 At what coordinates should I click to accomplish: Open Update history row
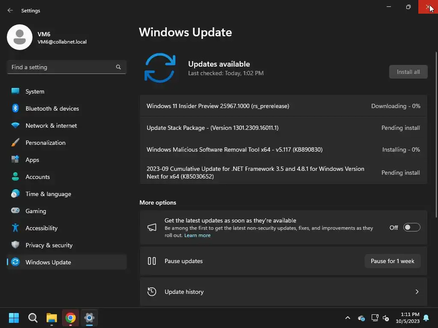pos(284,292)
